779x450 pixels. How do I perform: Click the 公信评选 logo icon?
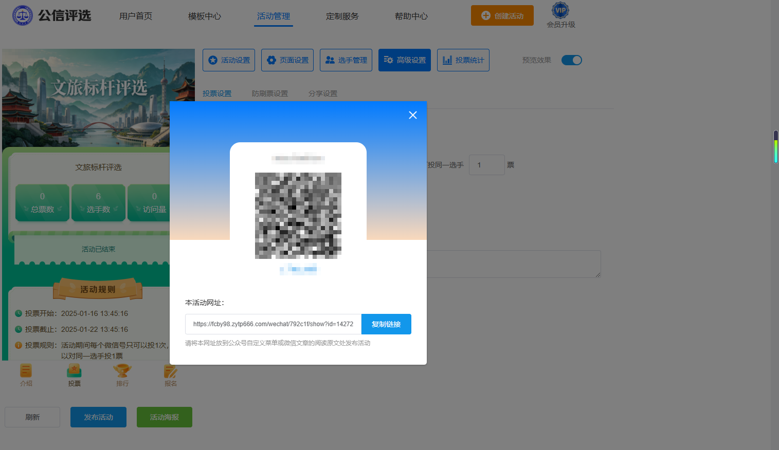[x=22, y=16]
